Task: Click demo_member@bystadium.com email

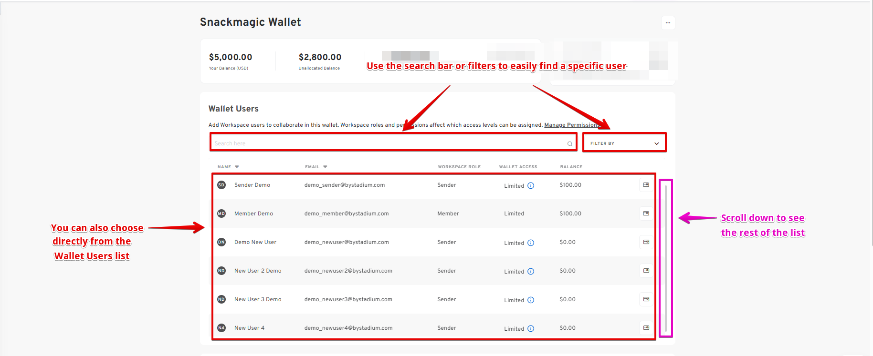Action: pyautogui.click(x=347, y=214)
